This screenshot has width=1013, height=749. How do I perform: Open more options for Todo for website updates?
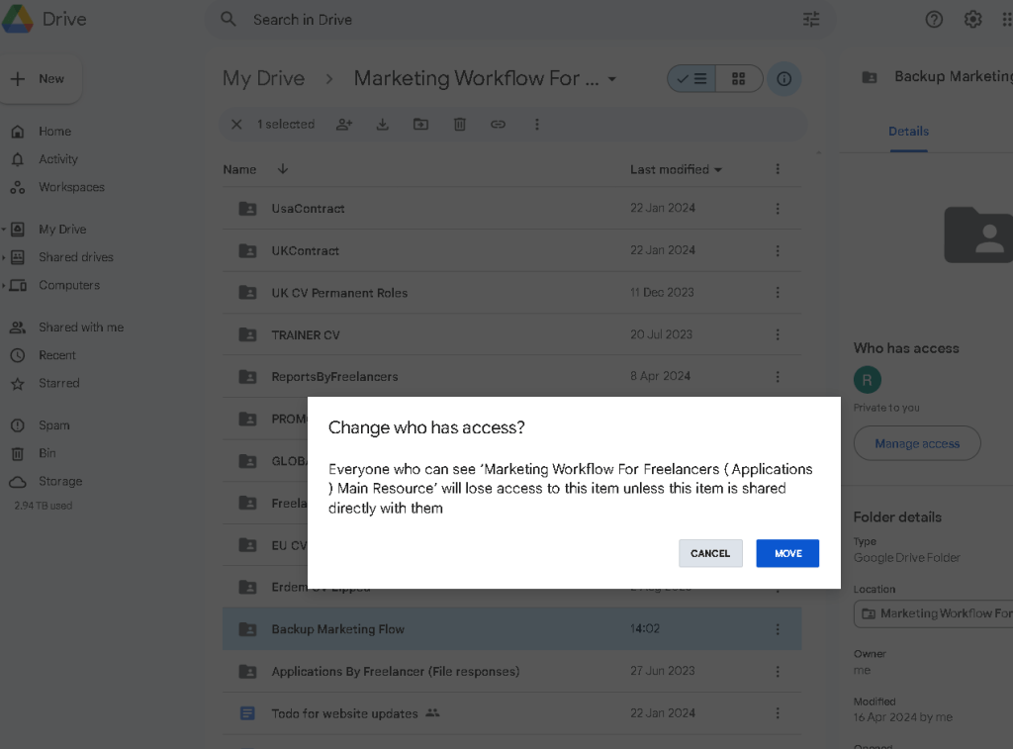pos(778,712)
